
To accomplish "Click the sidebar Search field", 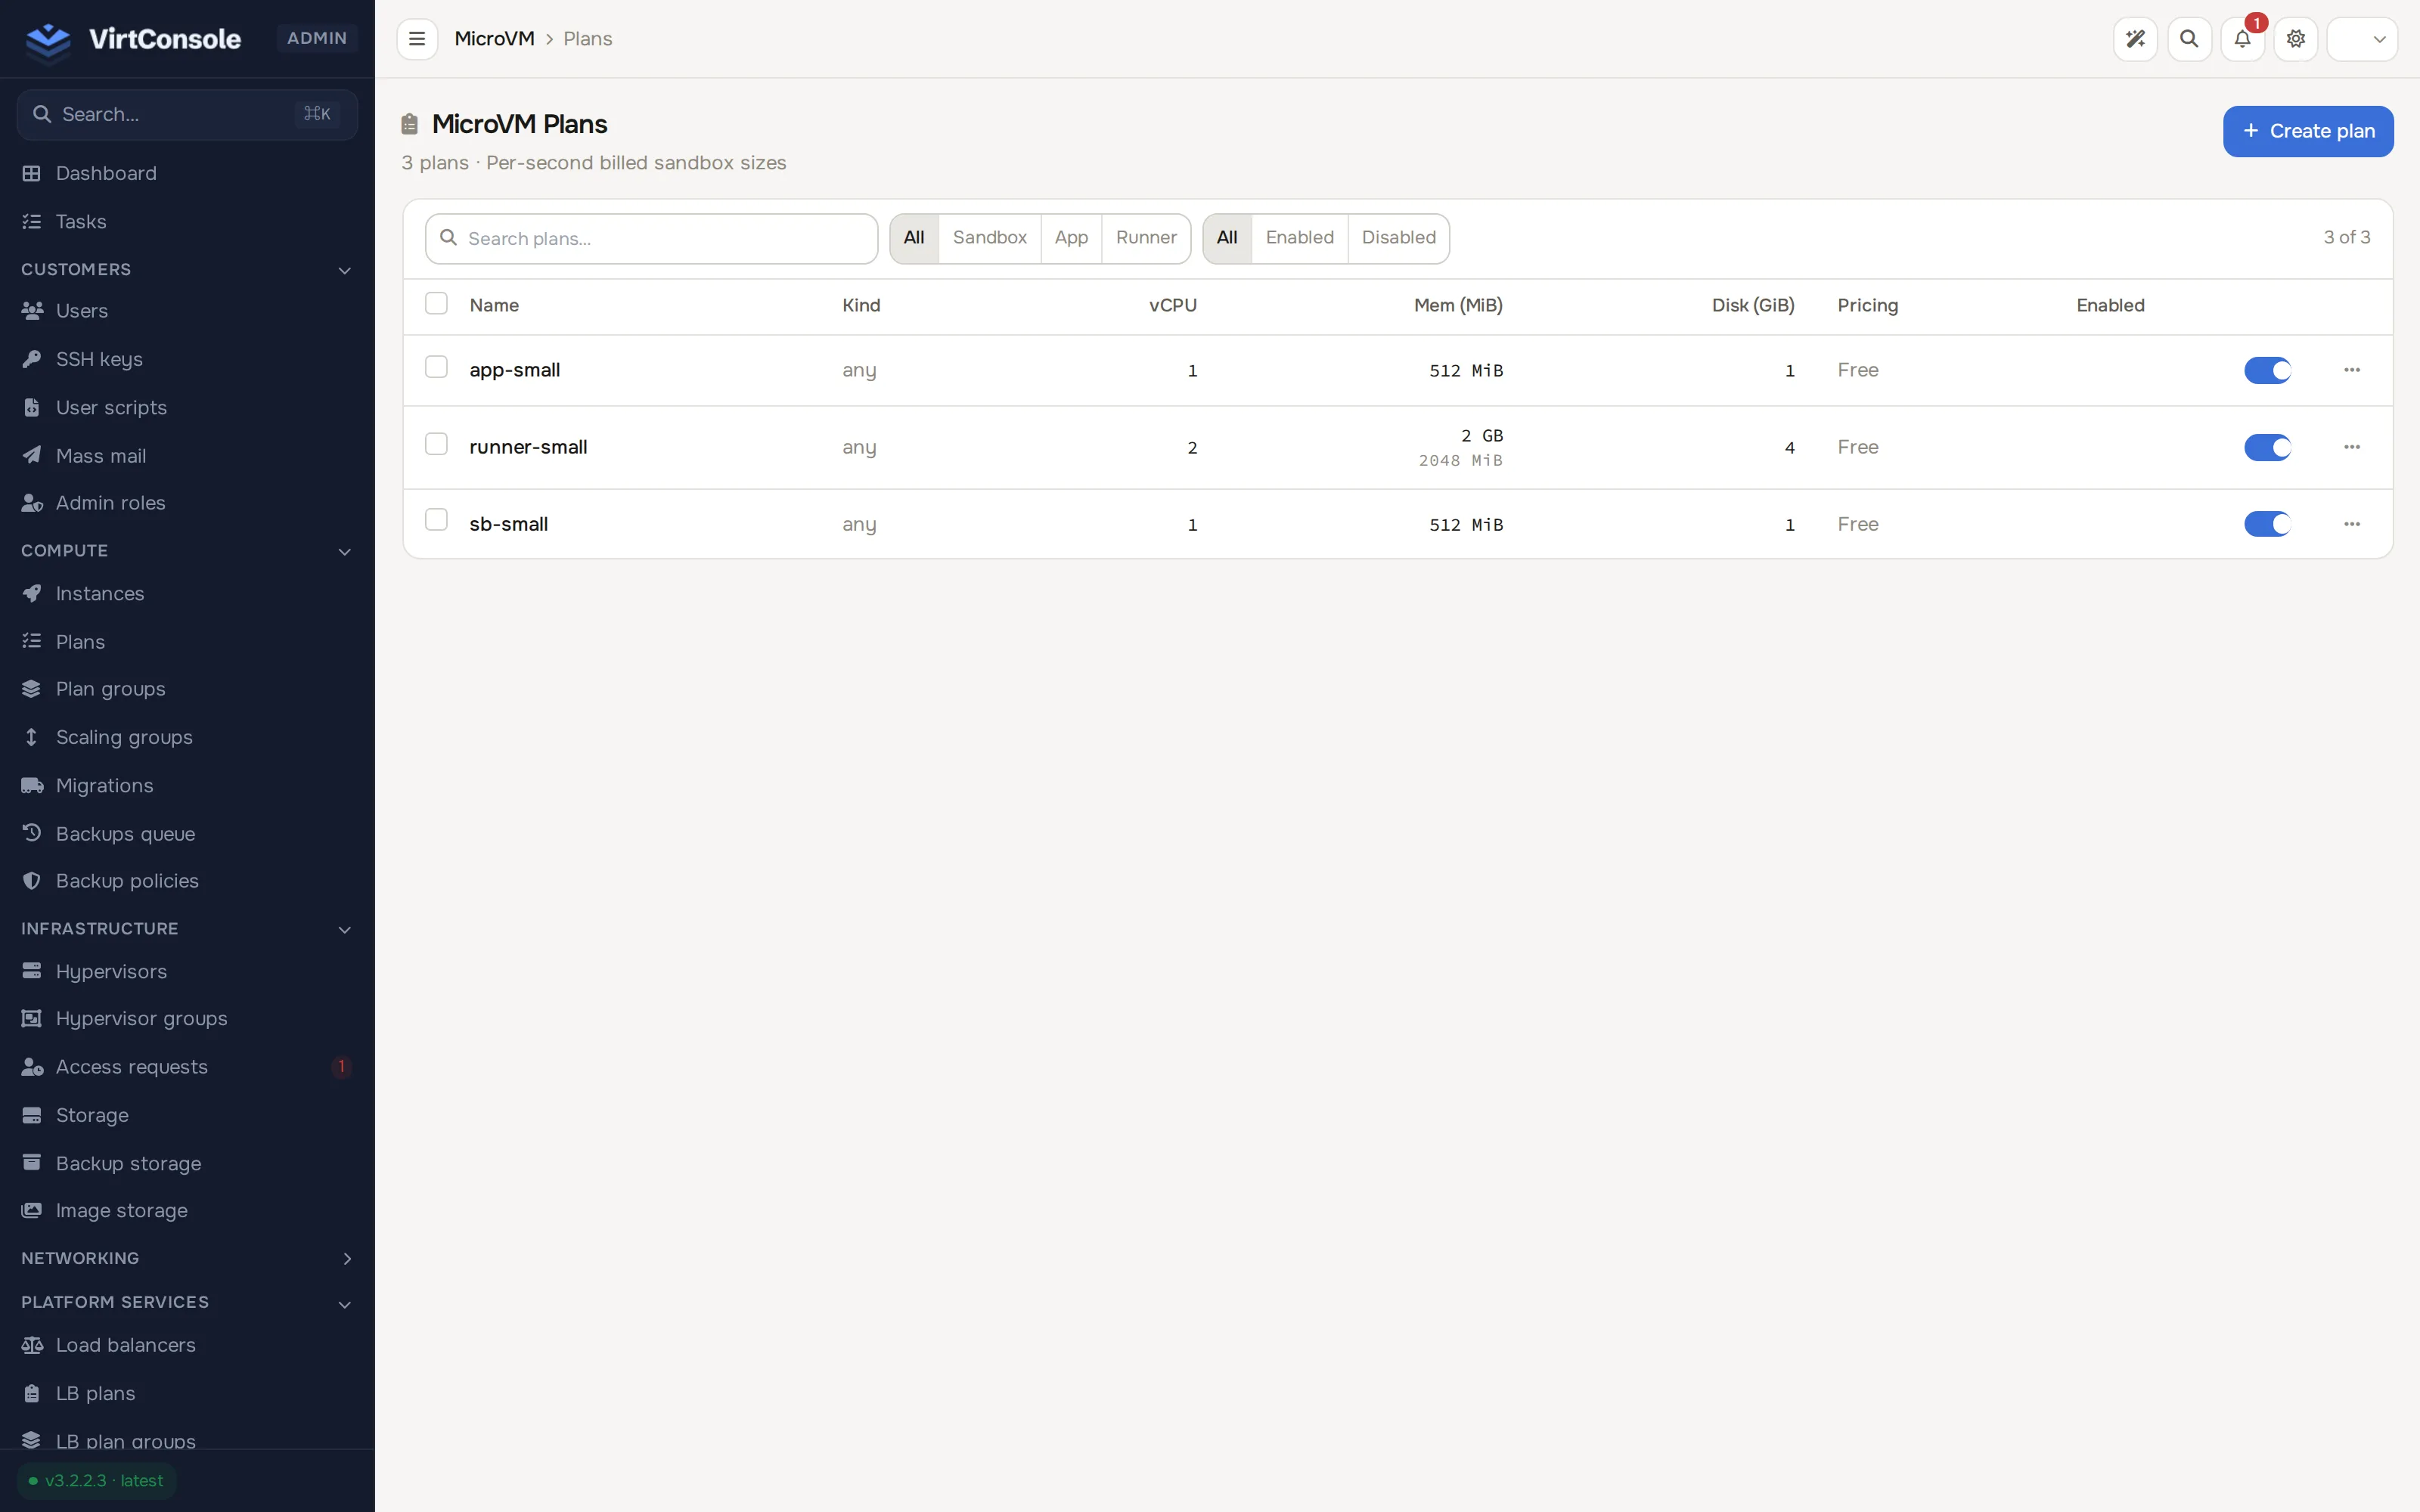I will (x=187, y=114).
